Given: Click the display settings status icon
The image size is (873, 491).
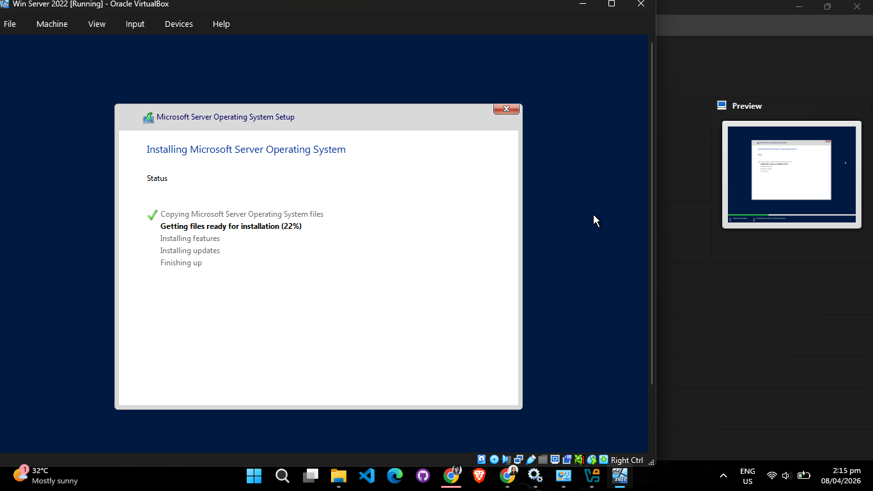Looking at the screenshot, I should point(555,460).
